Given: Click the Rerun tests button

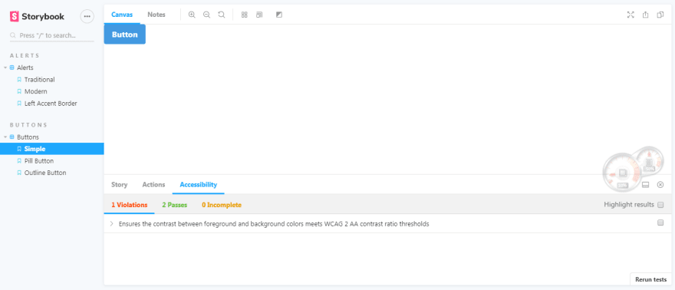Looking at the screenshot, I should tap(651, 279).
